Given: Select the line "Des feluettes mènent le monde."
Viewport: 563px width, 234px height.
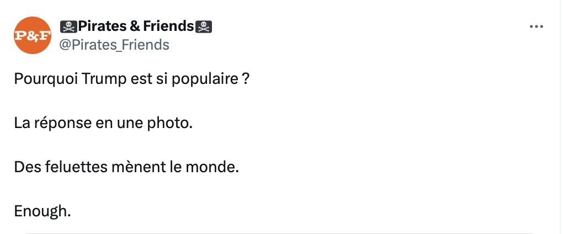Looking at the screenshot, I should pyautogui.click(x=126, y=167).
